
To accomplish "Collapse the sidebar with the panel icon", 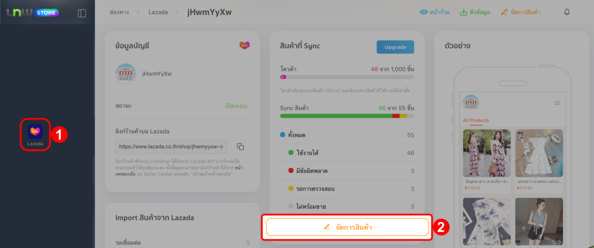I will (82, 13).
